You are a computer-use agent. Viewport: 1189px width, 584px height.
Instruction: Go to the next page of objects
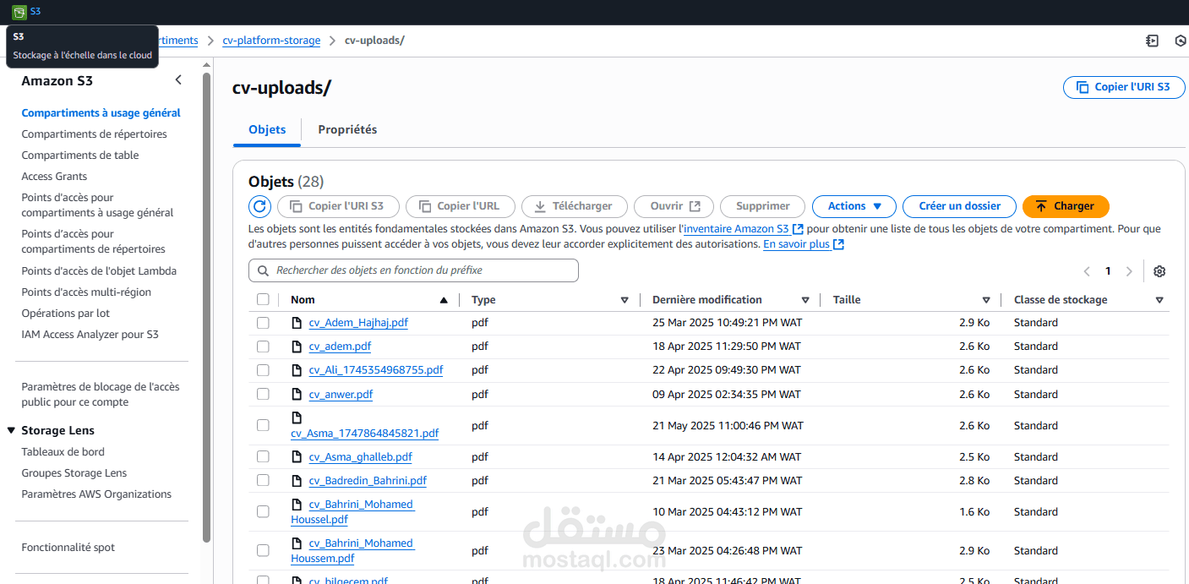coord(1129,271)
